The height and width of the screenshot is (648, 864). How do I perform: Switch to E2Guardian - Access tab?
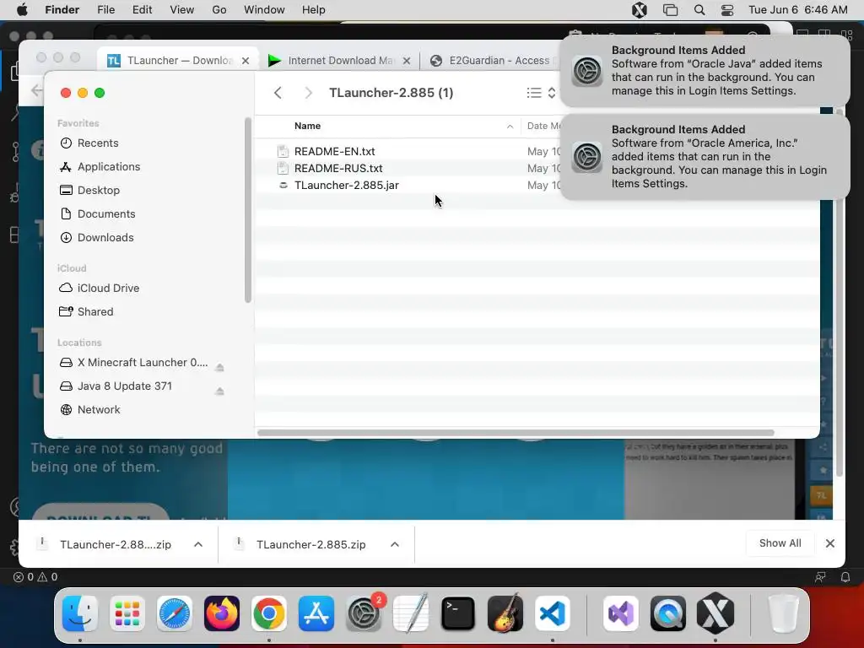click(492, 60)
